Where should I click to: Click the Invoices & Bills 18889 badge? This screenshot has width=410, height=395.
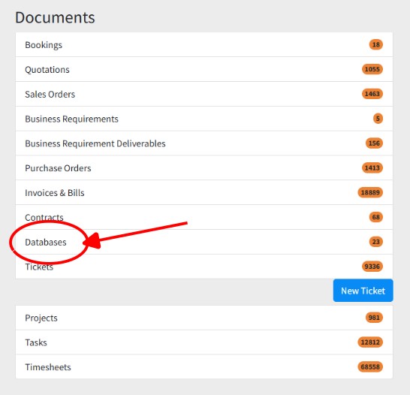370,193
